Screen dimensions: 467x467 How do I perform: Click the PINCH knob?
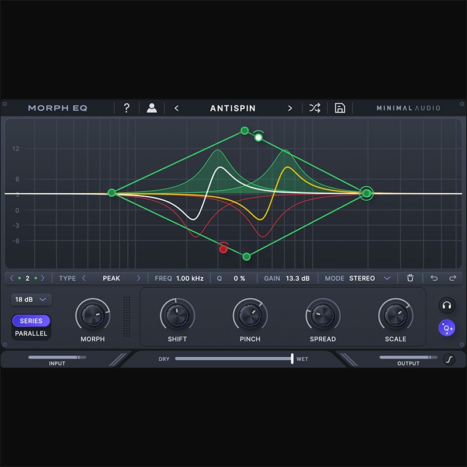250,315
